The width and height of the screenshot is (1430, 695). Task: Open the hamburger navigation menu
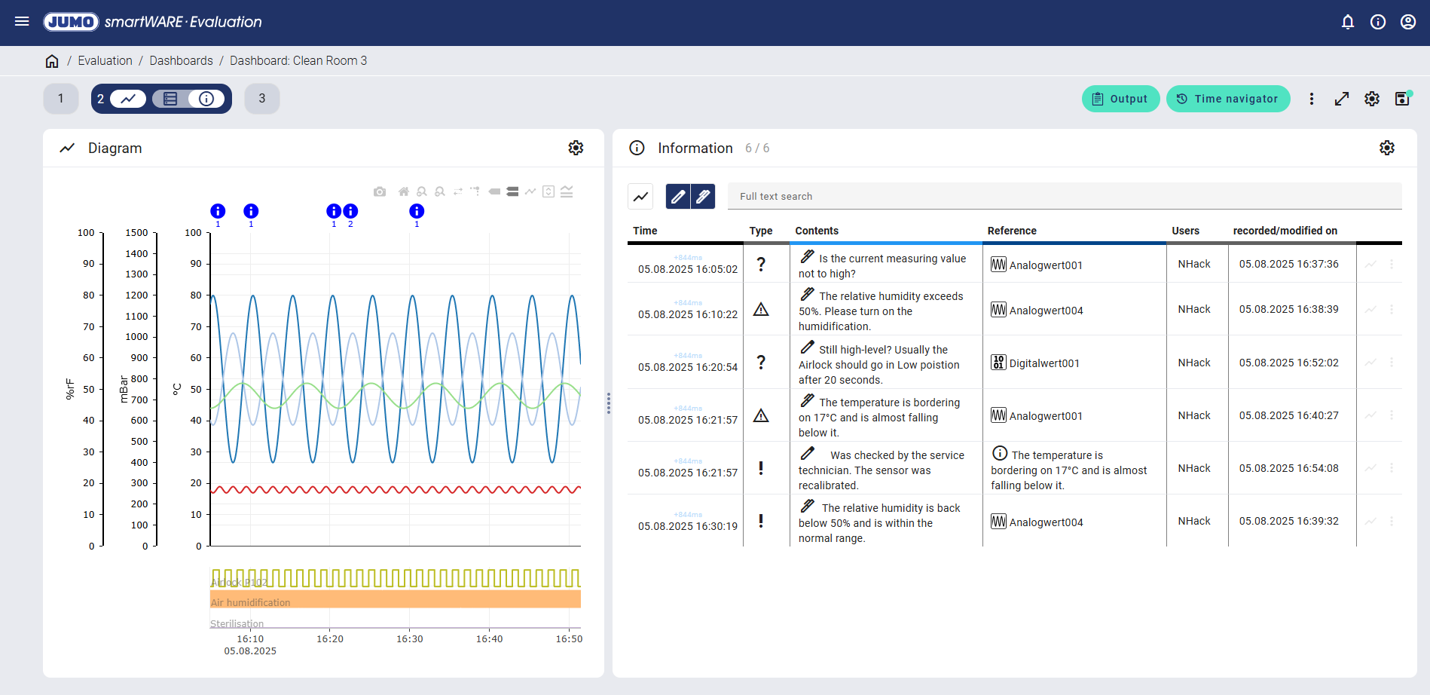(x=22, y=22)
